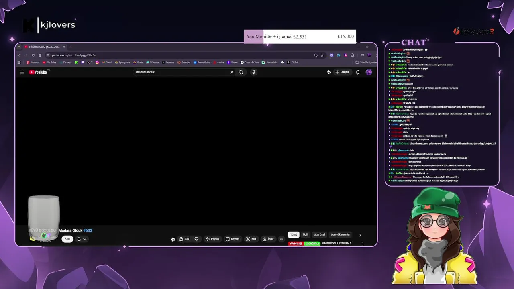Open the apps grid in the bookmarks bar
The height and width of the screenshot is (289, 514).
[x=19, y=63]
